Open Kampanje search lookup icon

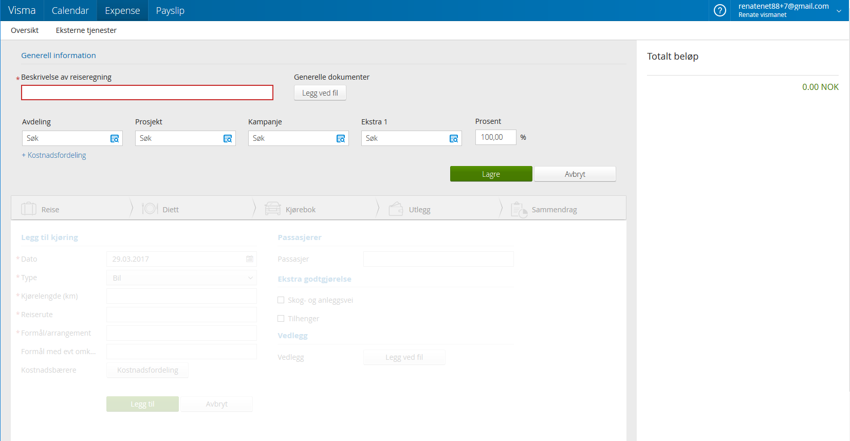pyautogui.click(x=341, y=139)
